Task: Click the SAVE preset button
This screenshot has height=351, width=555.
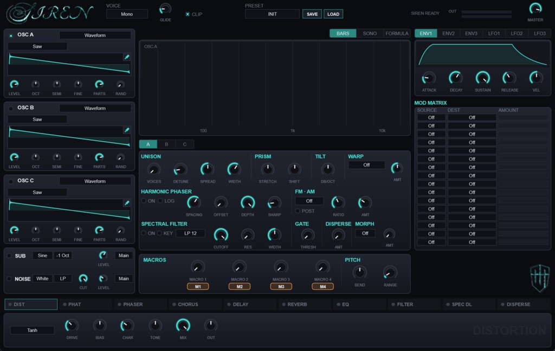Action: click(x=312, y=14)
